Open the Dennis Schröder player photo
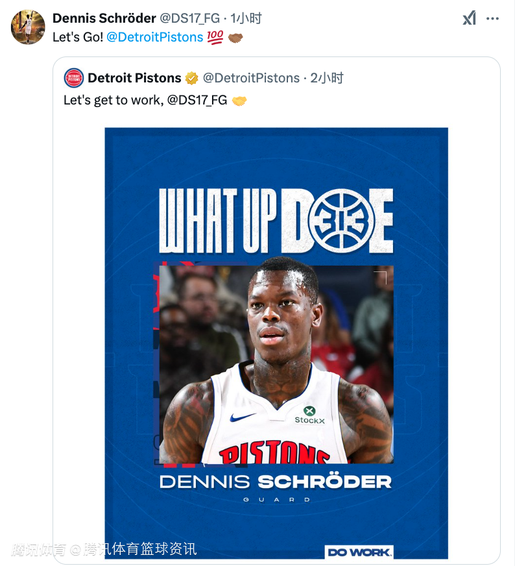The image size is (515, 566). [276, 363]
